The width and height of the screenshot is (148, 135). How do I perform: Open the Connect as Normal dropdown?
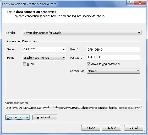click(x=113, y=71)
